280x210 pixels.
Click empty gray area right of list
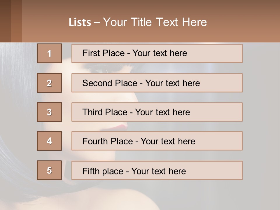pyautogui.click(x=261, y=117)
